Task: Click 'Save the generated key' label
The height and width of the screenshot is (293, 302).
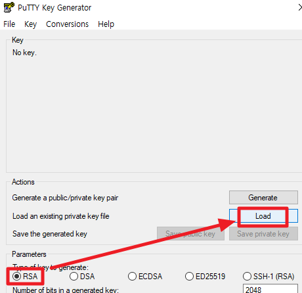Action: click(50, 234)
